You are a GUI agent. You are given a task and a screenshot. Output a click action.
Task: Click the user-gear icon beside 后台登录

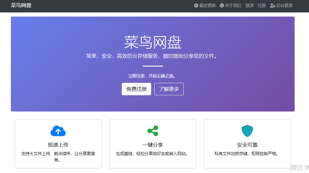[x=273, y=5]
